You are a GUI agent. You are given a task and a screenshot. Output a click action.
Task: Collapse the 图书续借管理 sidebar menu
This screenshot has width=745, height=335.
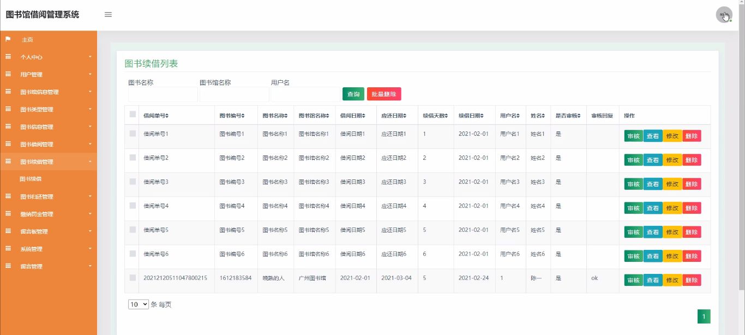tap(49, 161)
